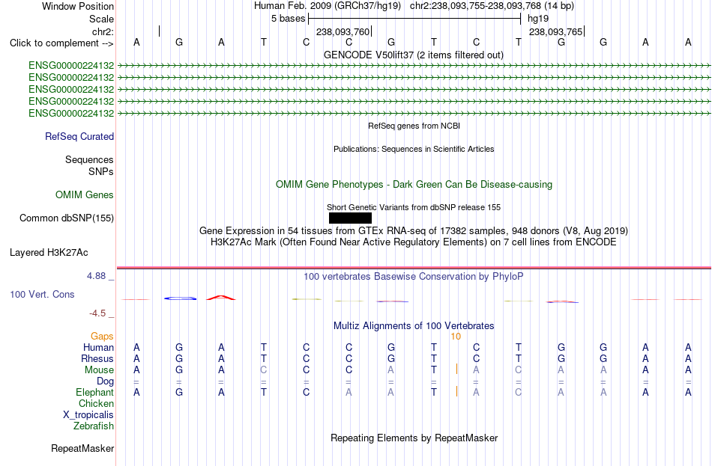Open the OMIM Genes track label
The image size is (712, 466).
click(x=85, y=195)
